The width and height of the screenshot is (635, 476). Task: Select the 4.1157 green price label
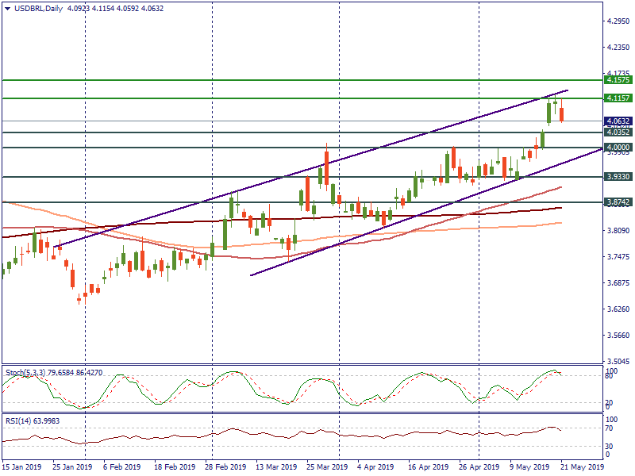(x=618, y=98)
